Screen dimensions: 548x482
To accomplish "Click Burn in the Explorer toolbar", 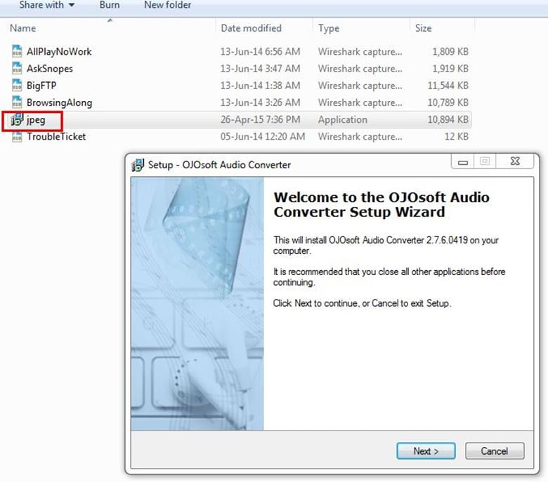I will tap(109, 5).
